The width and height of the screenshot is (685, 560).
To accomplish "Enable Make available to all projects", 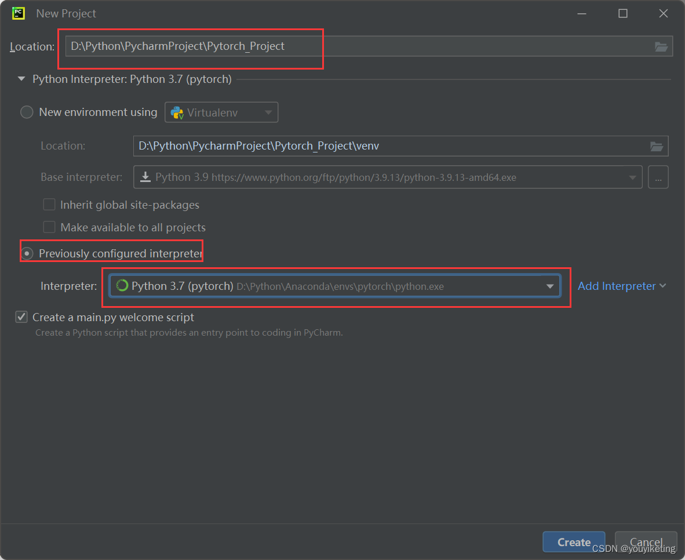I will [x=49, y=227].
